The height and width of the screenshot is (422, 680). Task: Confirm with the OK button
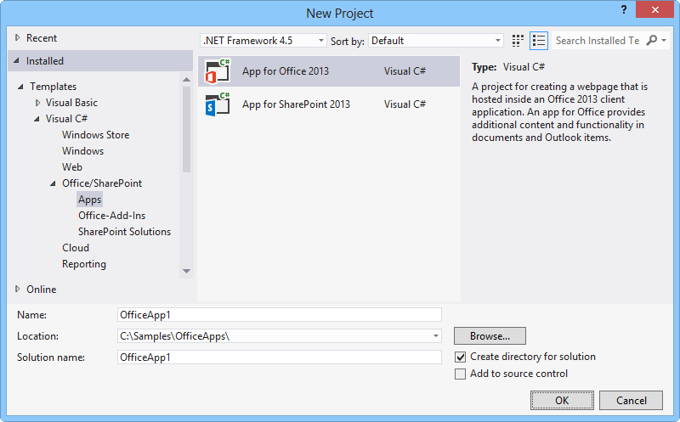[562, 400]
